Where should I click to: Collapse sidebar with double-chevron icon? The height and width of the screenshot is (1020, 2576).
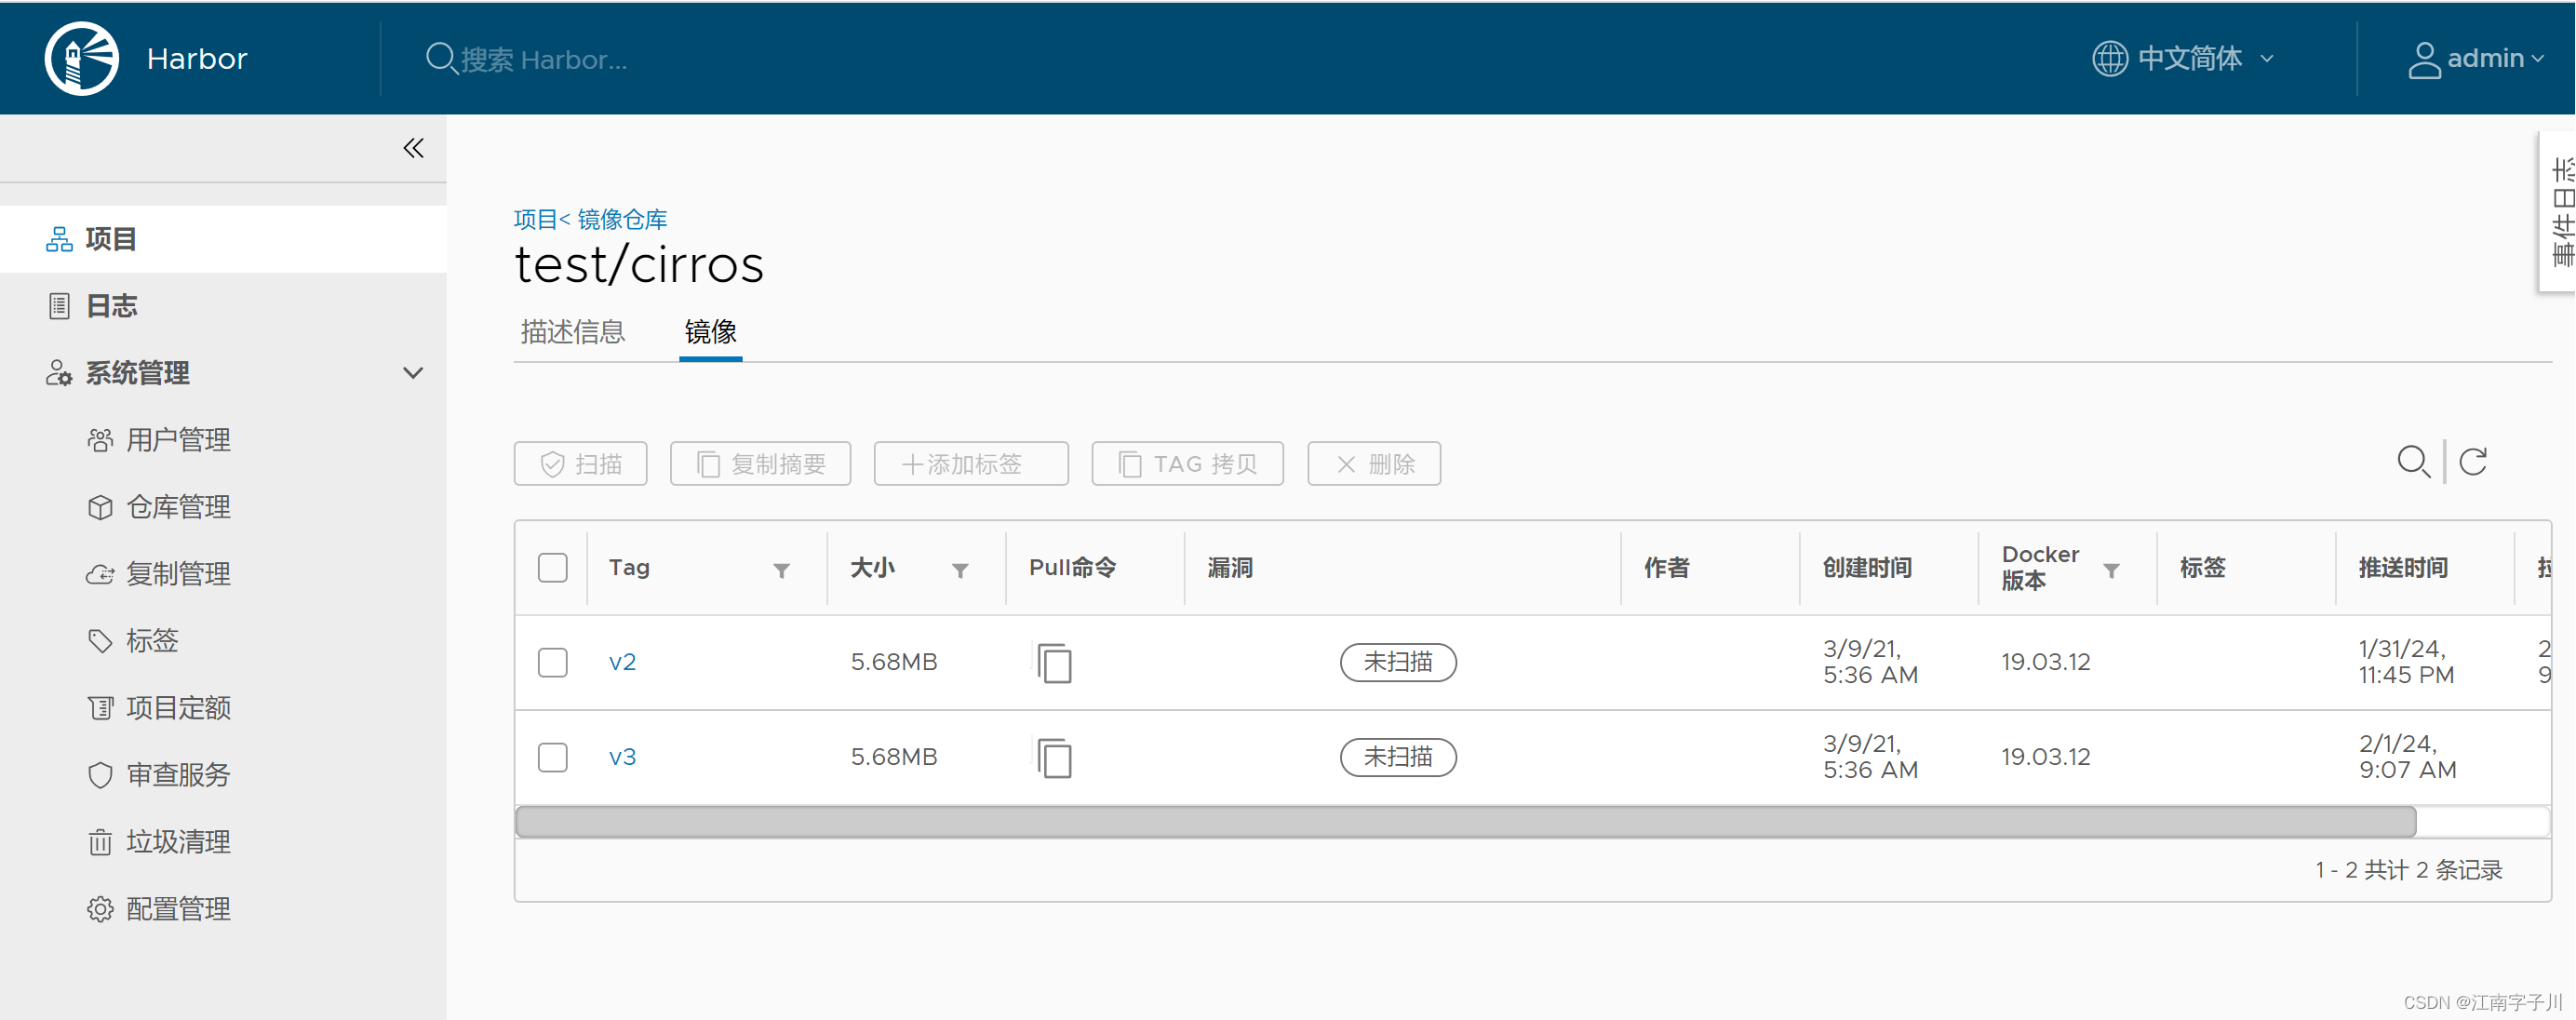point(413,148)
